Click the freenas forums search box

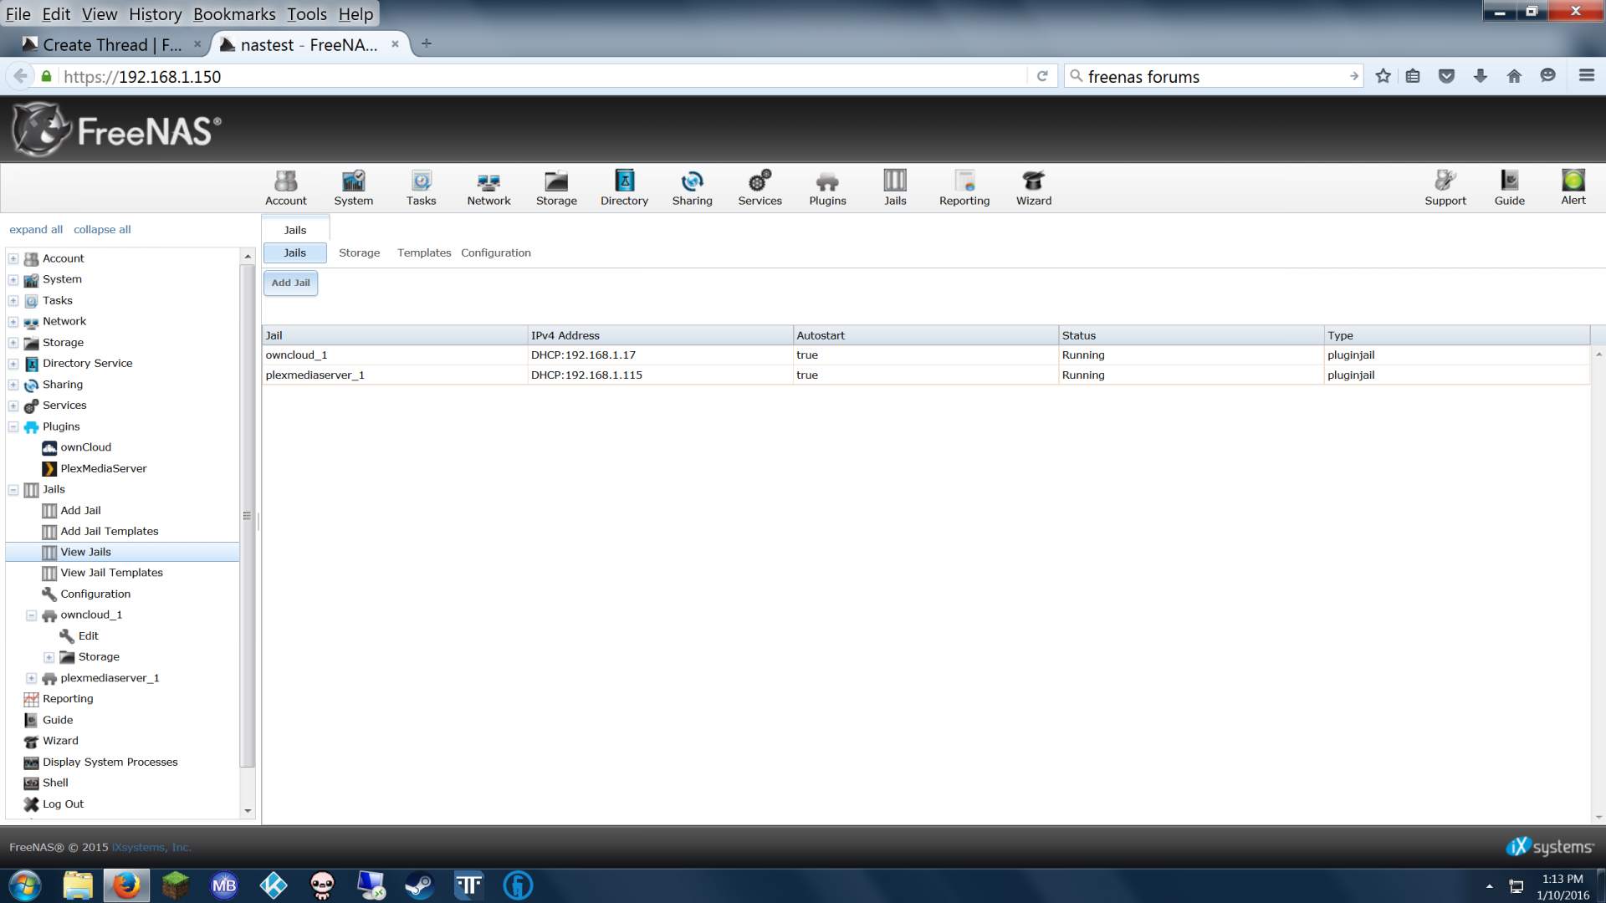[x=1213, y=76]
